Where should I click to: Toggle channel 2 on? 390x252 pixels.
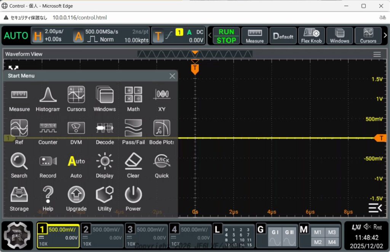(102, 236)
